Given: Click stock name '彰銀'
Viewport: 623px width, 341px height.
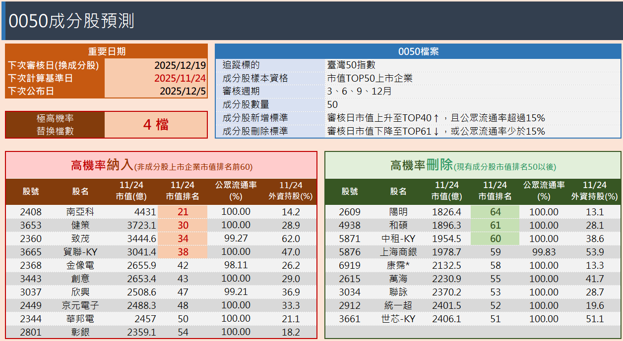Looking at the screenshot, I should (x=80, y=332).
